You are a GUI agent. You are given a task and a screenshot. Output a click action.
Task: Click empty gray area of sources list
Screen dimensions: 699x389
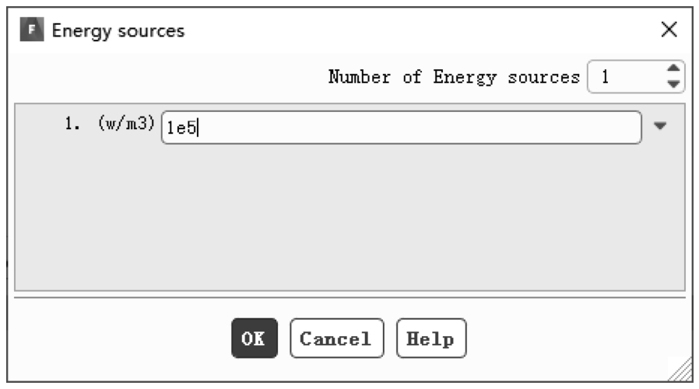pos(349,219)
